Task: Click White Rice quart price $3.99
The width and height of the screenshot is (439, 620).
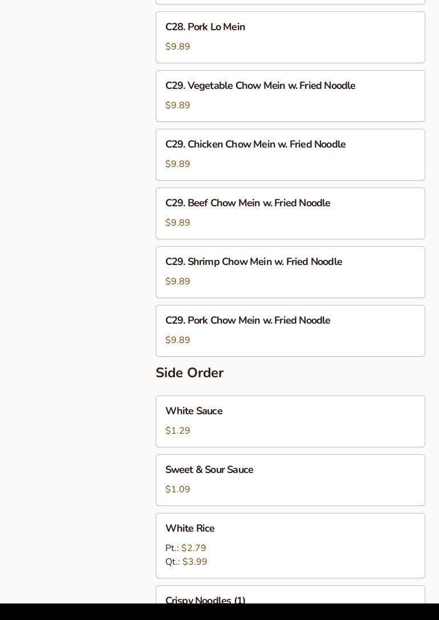Action: coord(195,562)
